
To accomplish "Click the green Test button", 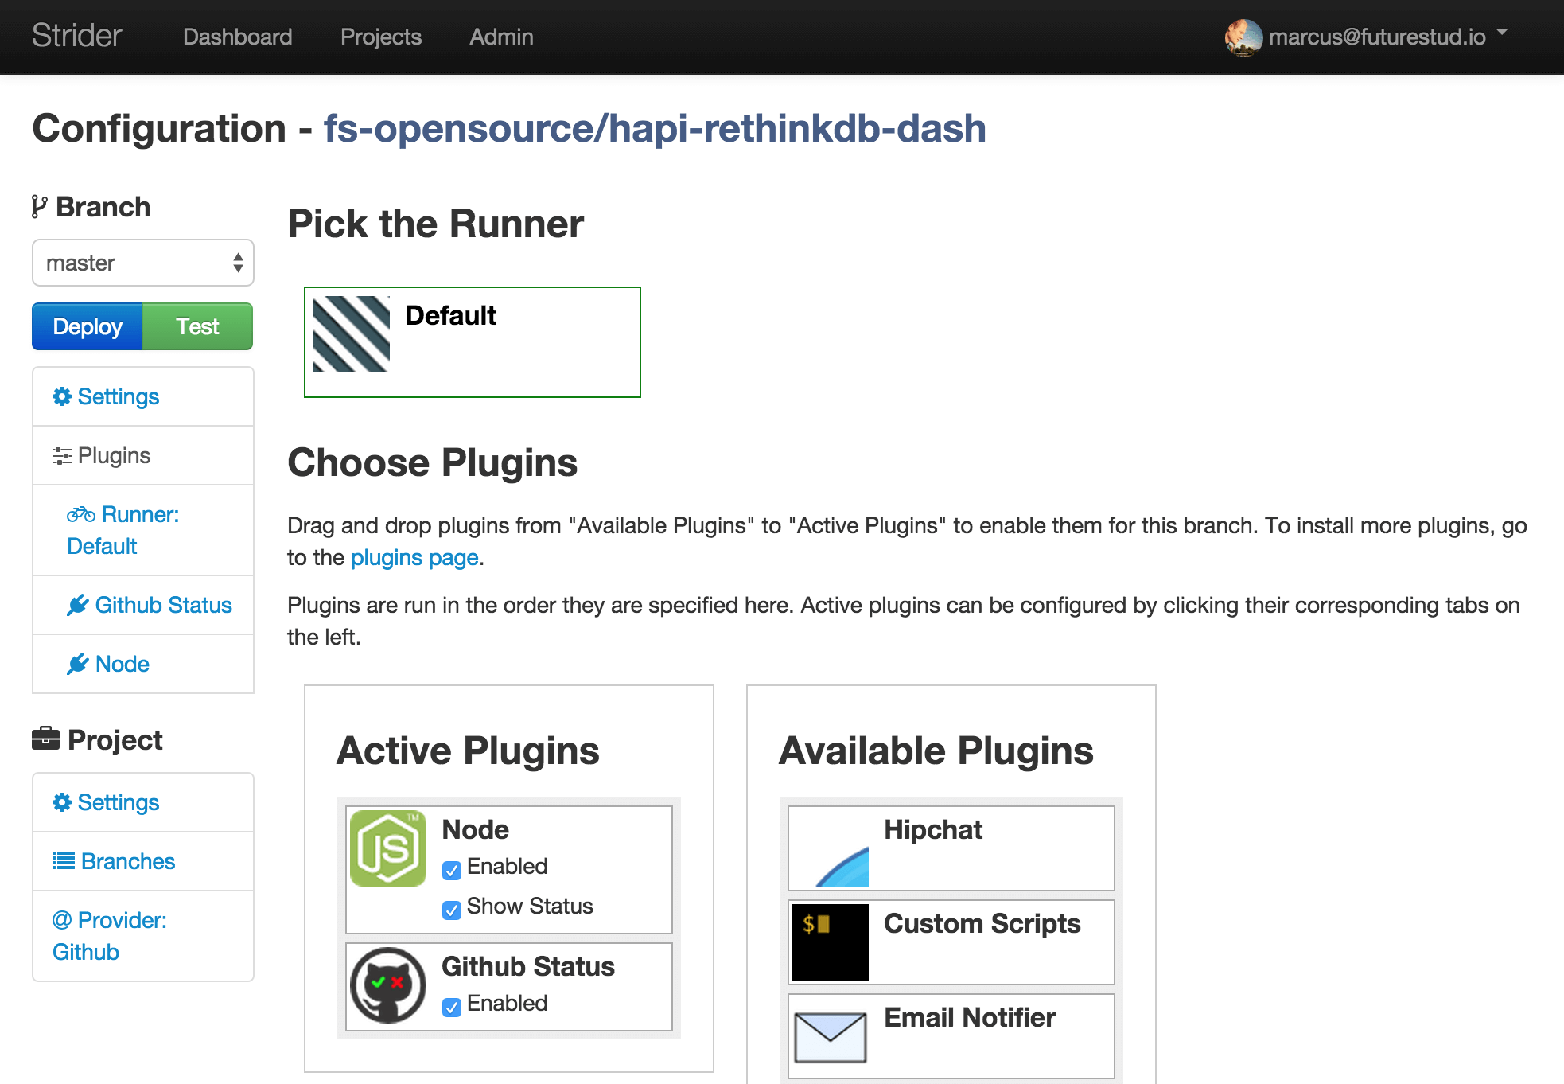I will [197, 326].
